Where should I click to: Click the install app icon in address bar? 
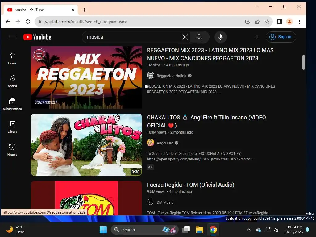pyautogui.click(x=247, y=22)
